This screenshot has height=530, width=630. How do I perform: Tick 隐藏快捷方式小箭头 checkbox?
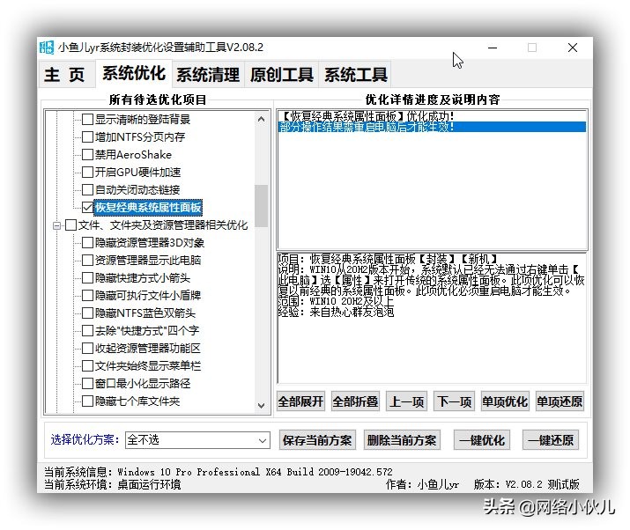point(87,278)
